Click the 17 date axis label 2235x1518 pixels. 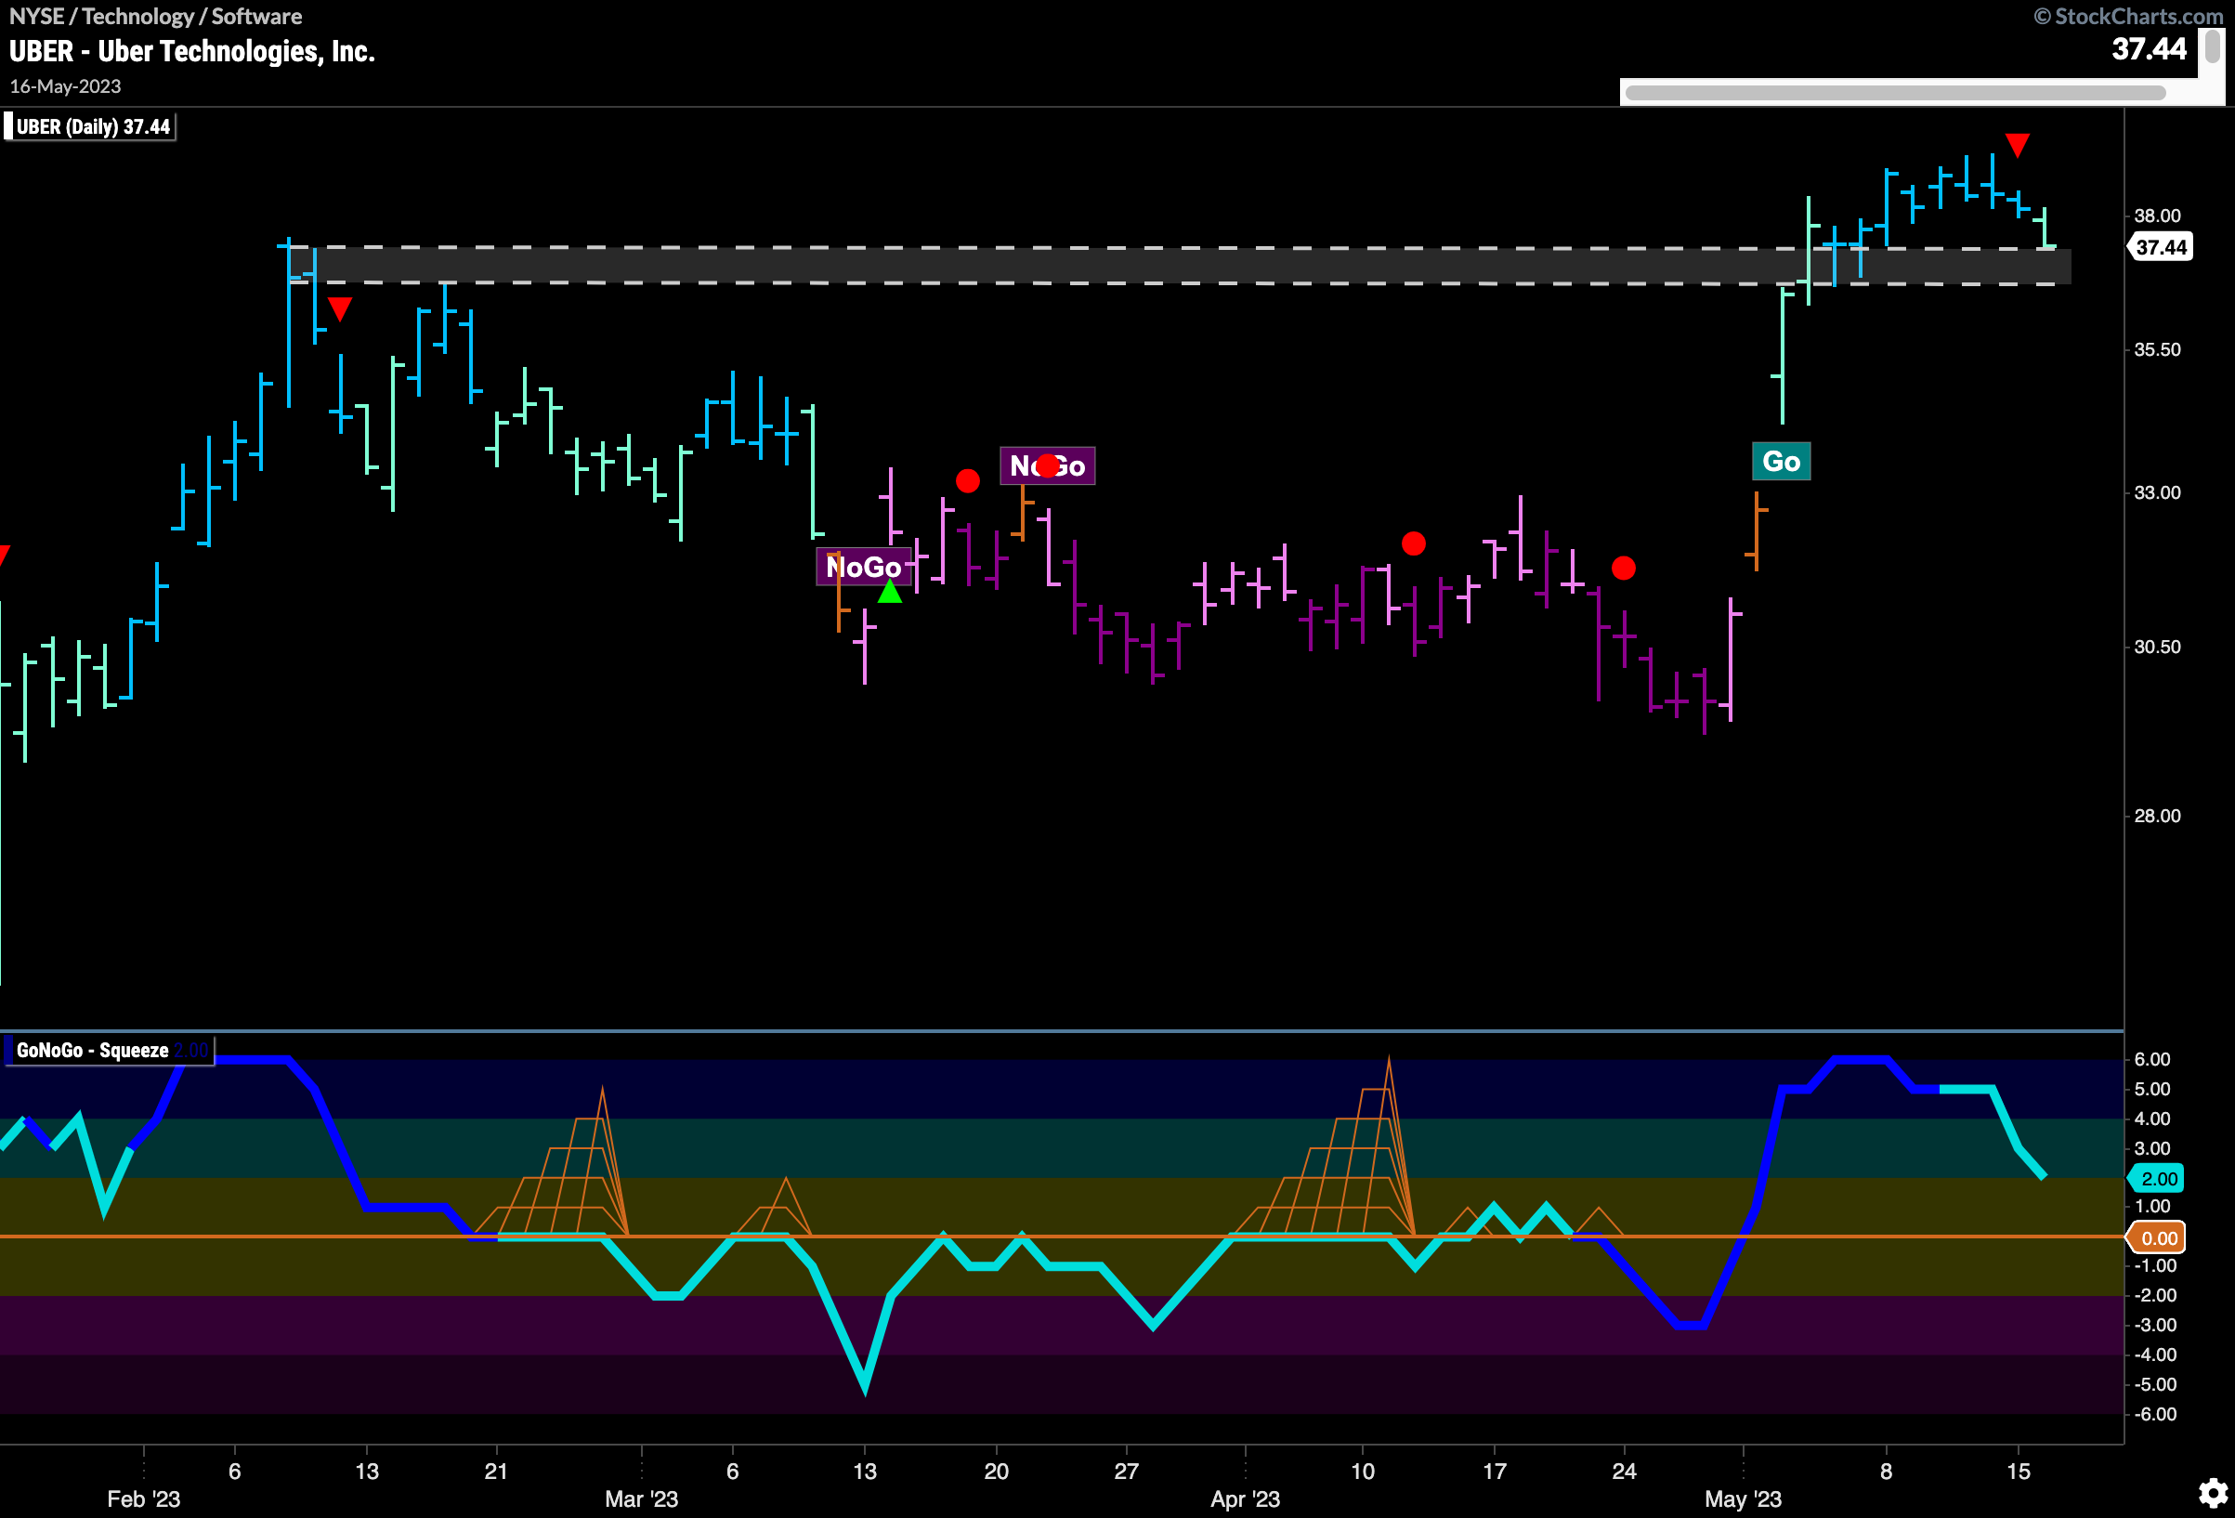point(1494,1471)
